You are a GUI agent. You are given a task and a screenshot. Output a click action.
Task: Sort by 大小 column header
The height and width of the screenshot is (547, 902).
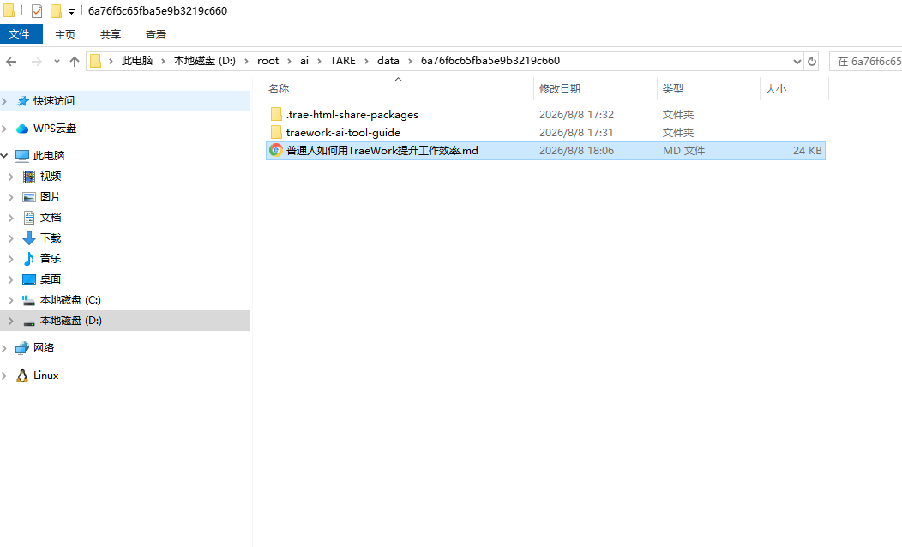click(x=775, y=88)
